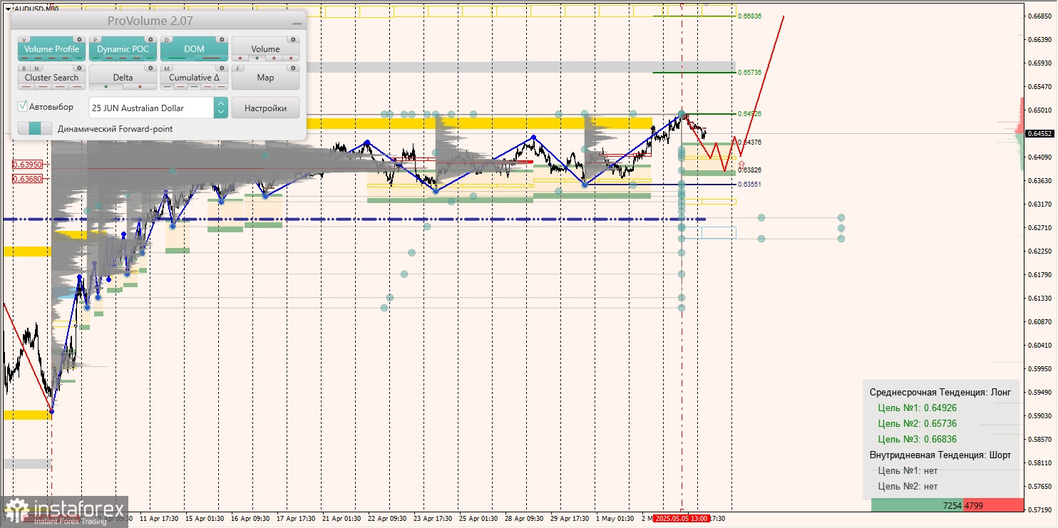Toggle the Map indicator
The height and width of the screenshot is (528, 1058).
coord(265,77)
